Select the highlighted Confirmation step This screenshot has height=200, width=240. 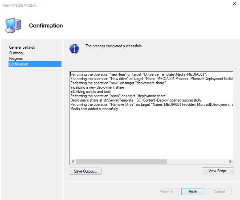coord(19,64)
